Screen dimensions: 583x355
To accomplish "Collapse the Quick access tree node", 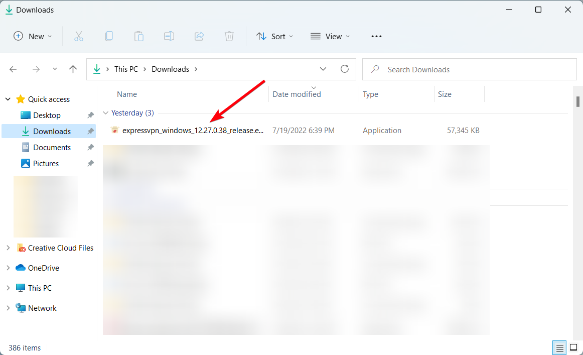I will tap(8, 99).
